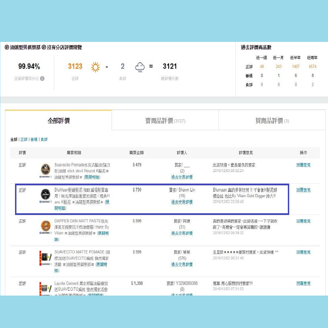The height and width of the screenshot is (328, 328).
Task: Filter reviews by 正評 only
Action: tap(24, 140)
